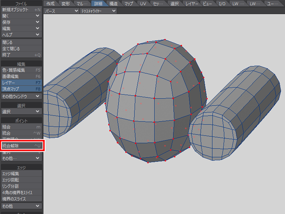Open the テクスチャワイヤー display mode dropdown
The image size is (285, 214).
coord(98,11)
